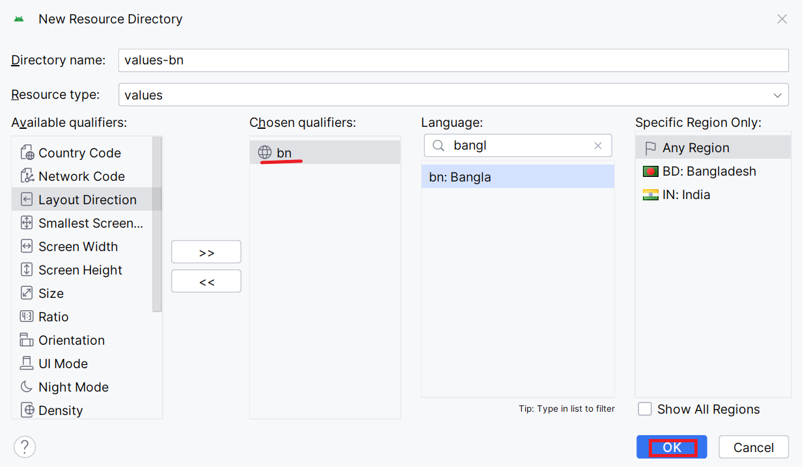The image size is (803, 467).
Task: Click the Ratio qualifier icon
Action: click(x=27, y=317)
